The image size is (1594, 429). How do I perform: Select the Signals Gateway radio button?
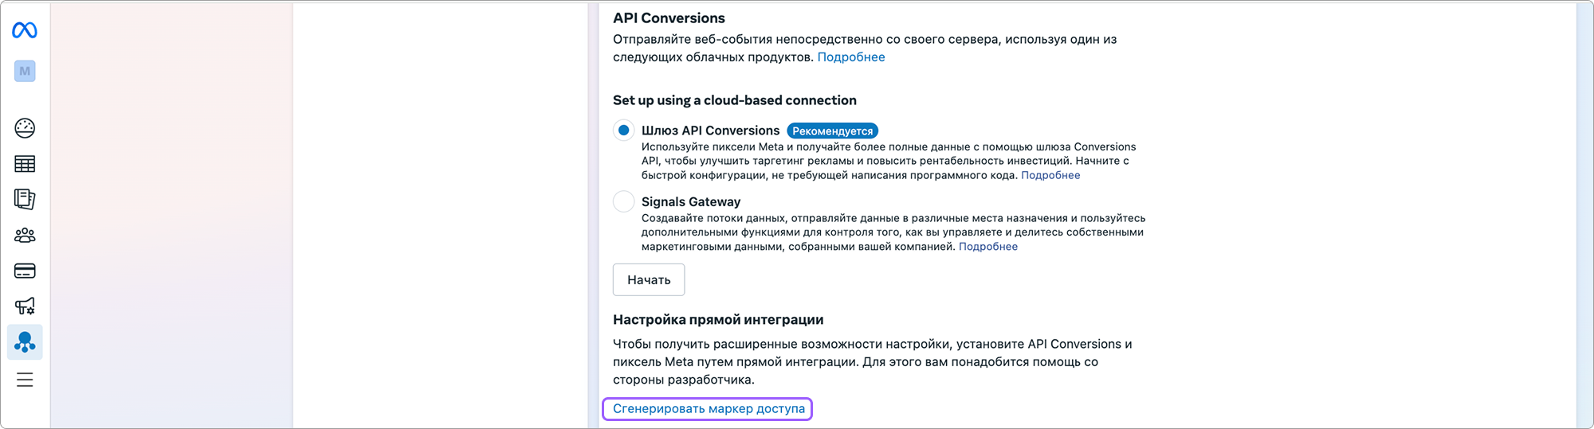coord(624,201)
